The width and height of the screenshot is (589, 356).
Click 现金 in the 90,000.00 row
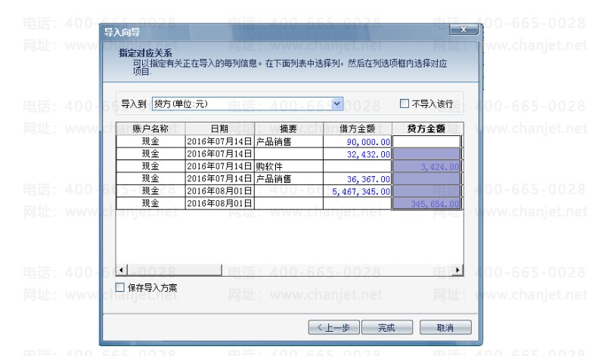point(150,141)
